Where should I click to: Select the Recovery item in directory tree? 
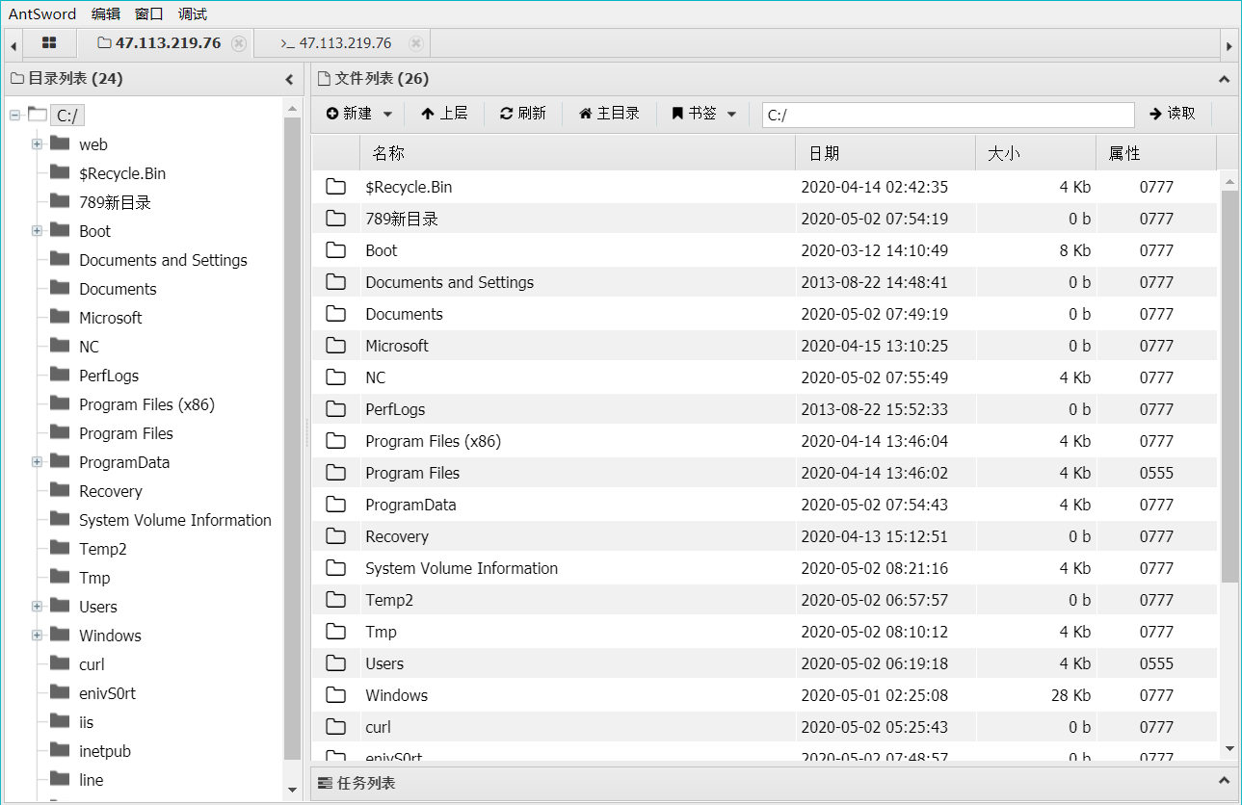pyautogui.click(x=111, y=491)
